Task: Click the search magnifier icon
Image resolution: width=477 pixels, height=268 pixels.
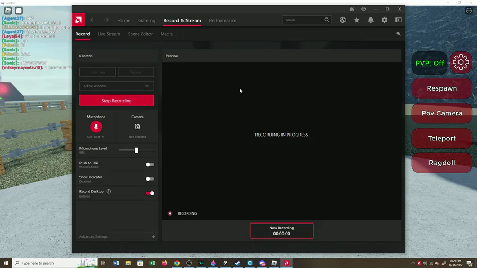Action: [326, 20]
